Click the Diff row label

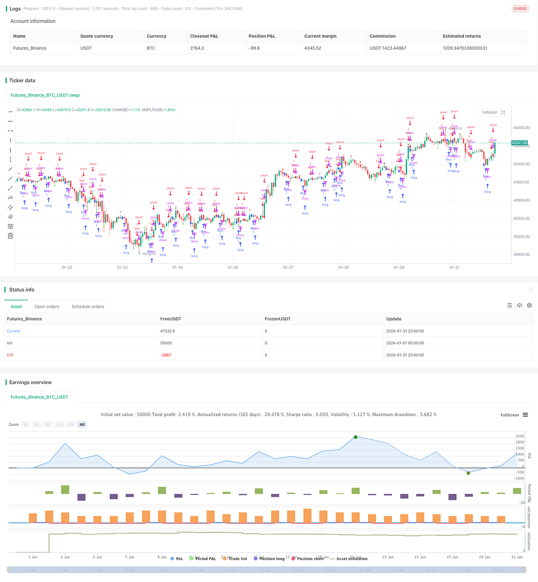10,355
